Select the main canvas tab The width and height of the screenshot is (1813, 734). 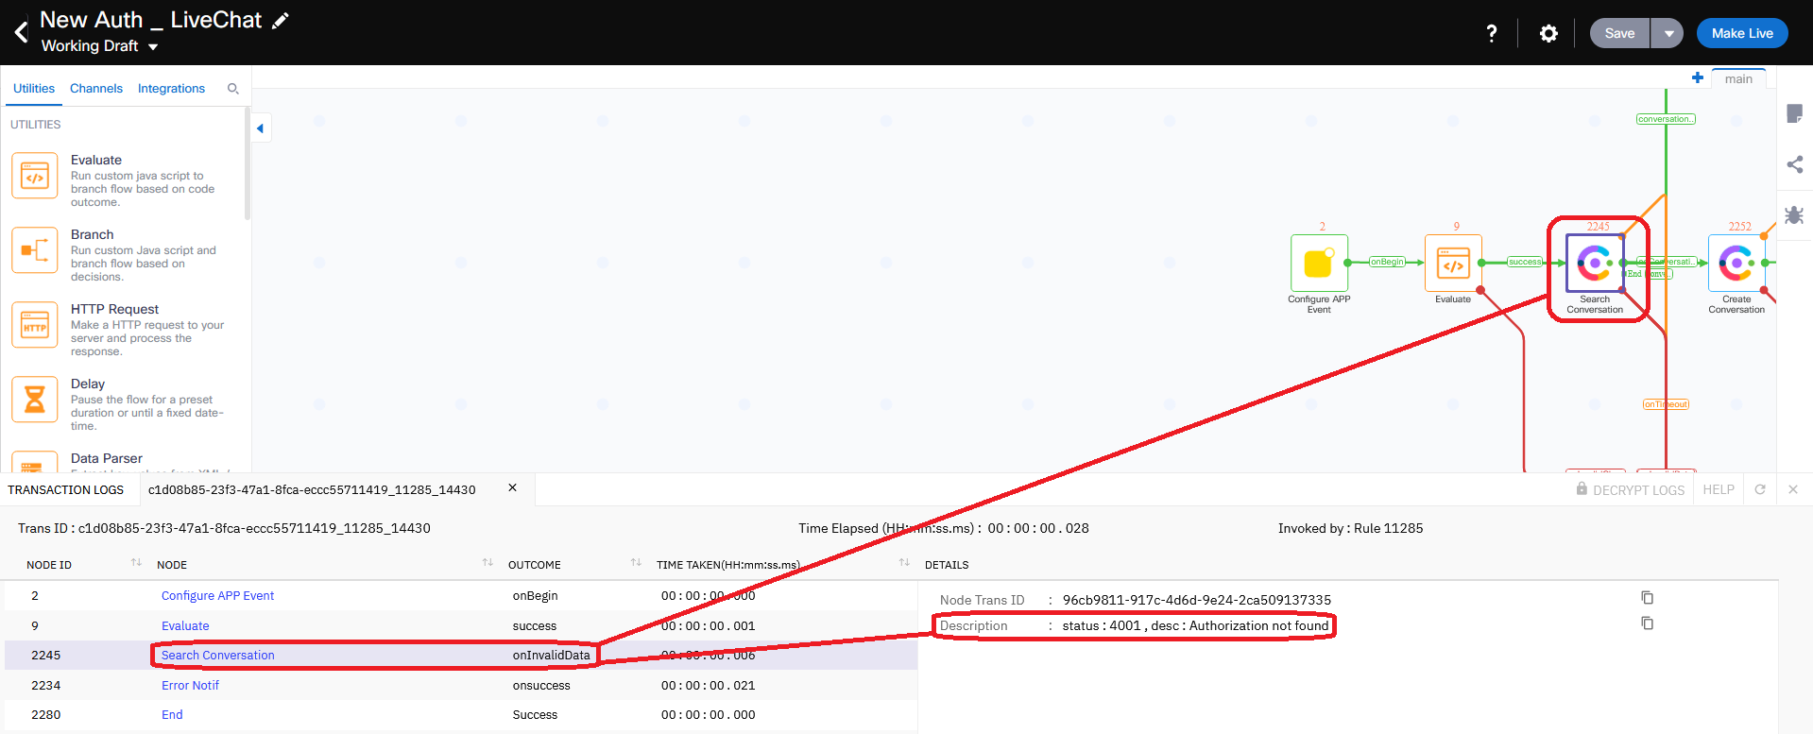tap(1738, 78)
